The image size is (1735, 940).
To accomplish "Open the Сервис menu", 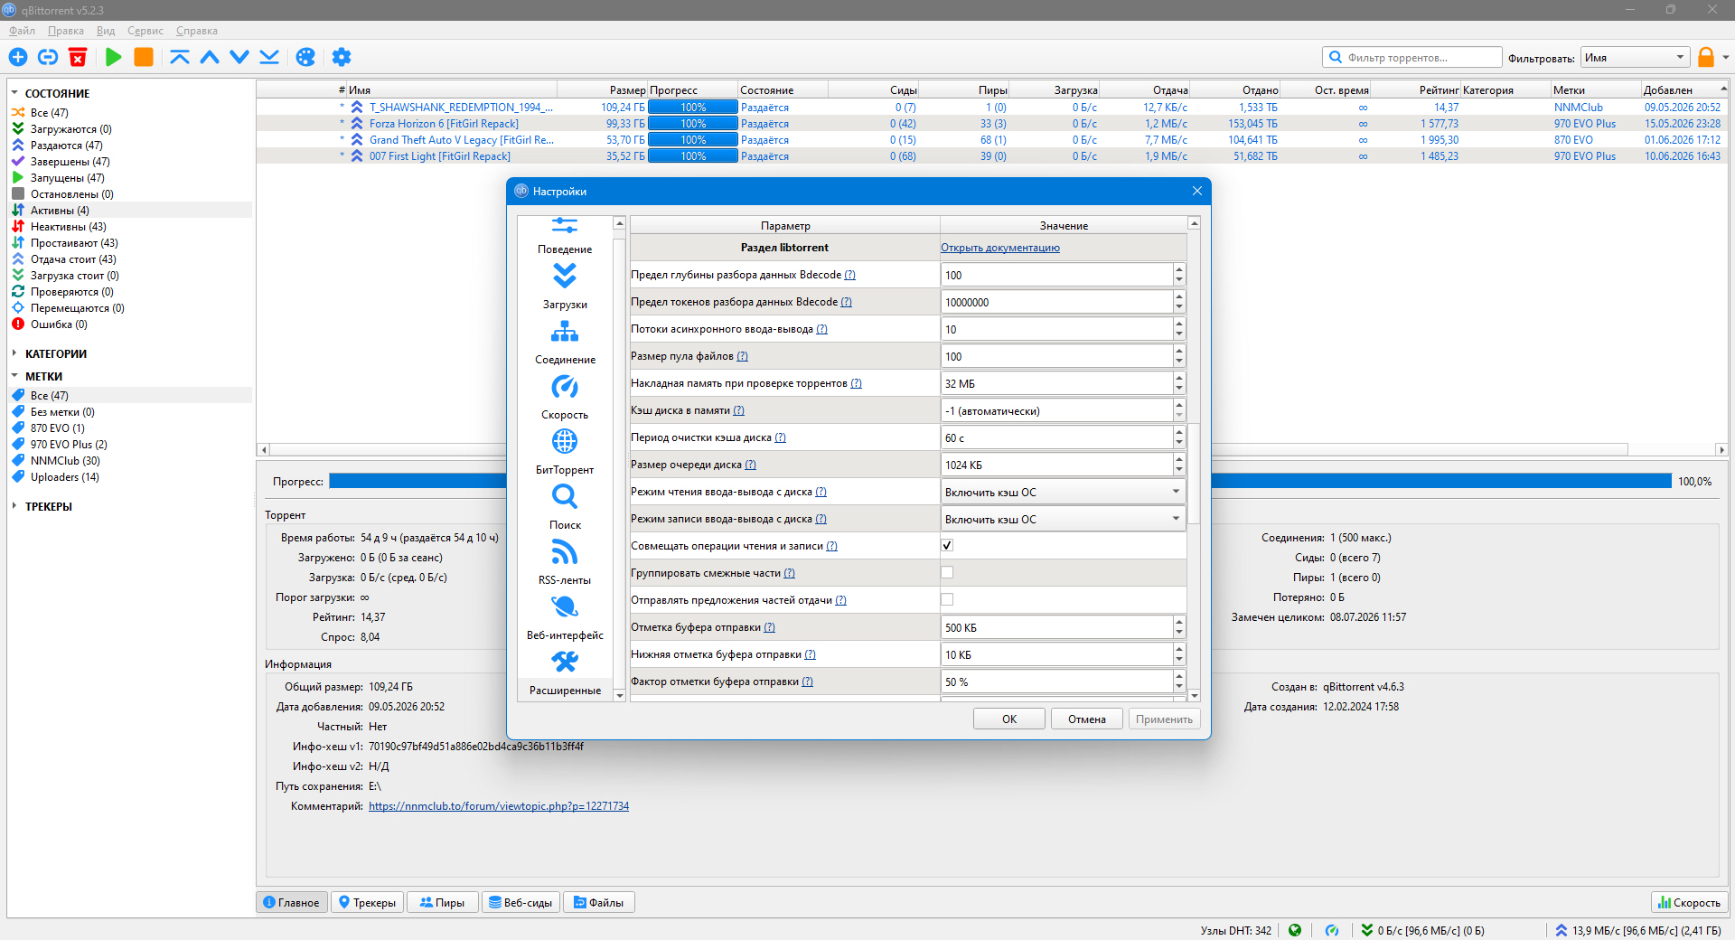I will coord(145,31).
